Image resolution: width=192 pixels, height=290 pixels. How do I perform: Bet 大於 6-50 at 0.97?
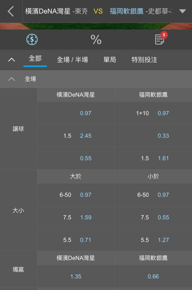click(76, 195)
